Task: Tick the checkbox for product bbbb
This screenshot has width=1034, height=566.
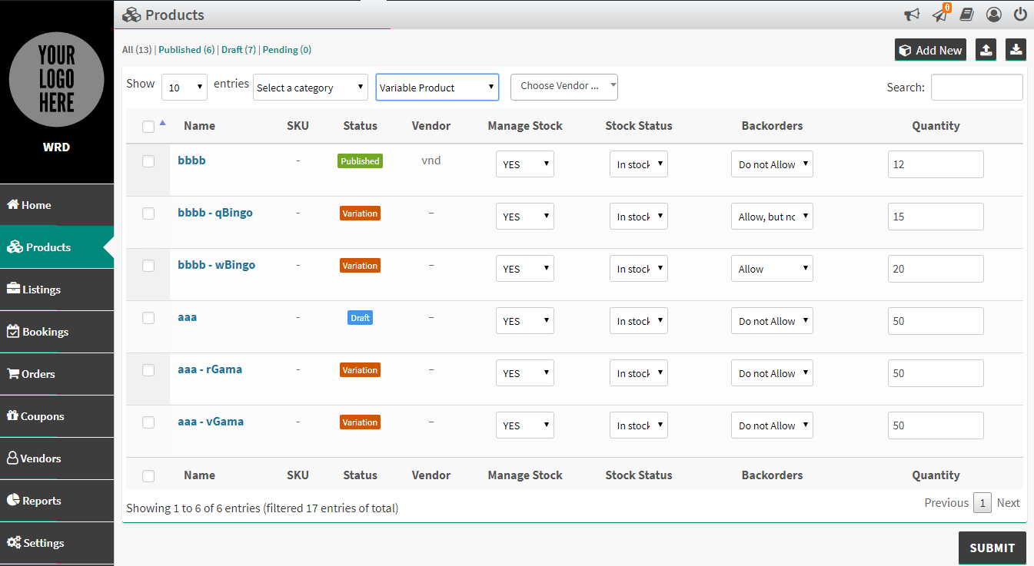Action: tap(148, 161)
